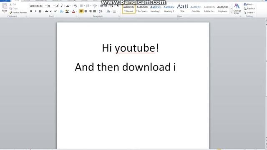
Task: Expand the highlight color arrow
Action: click(70, 11)
